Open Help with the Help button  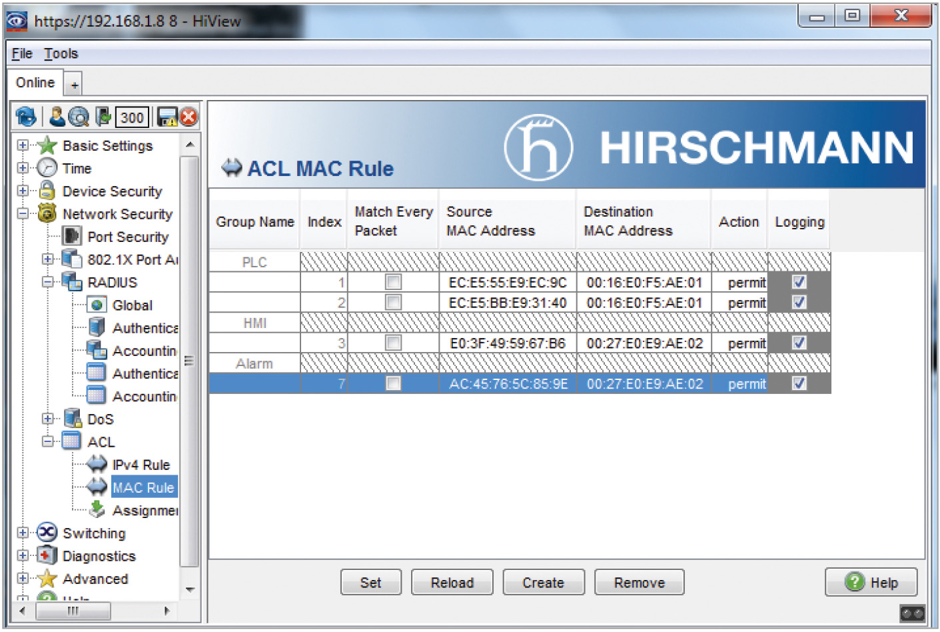[871, 582]
